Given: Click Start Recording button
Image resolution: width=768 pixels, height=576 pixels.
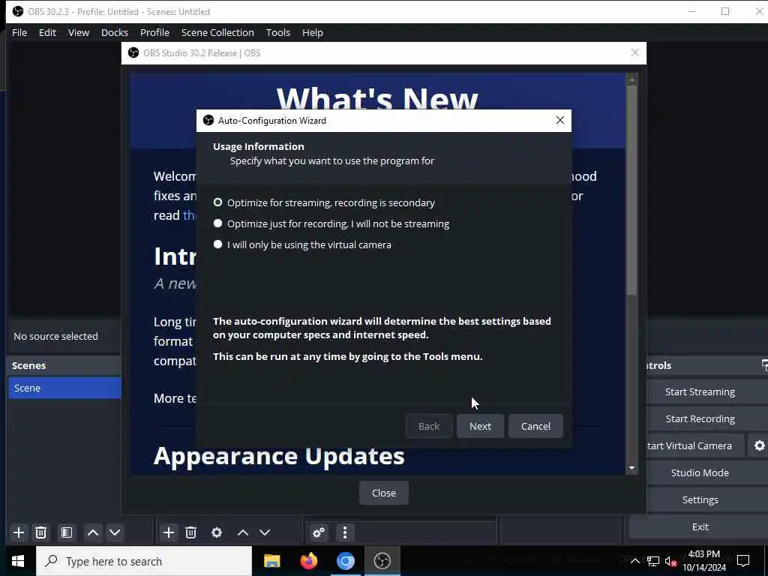Looking at the screenshot, I should (x=700, y=418).
